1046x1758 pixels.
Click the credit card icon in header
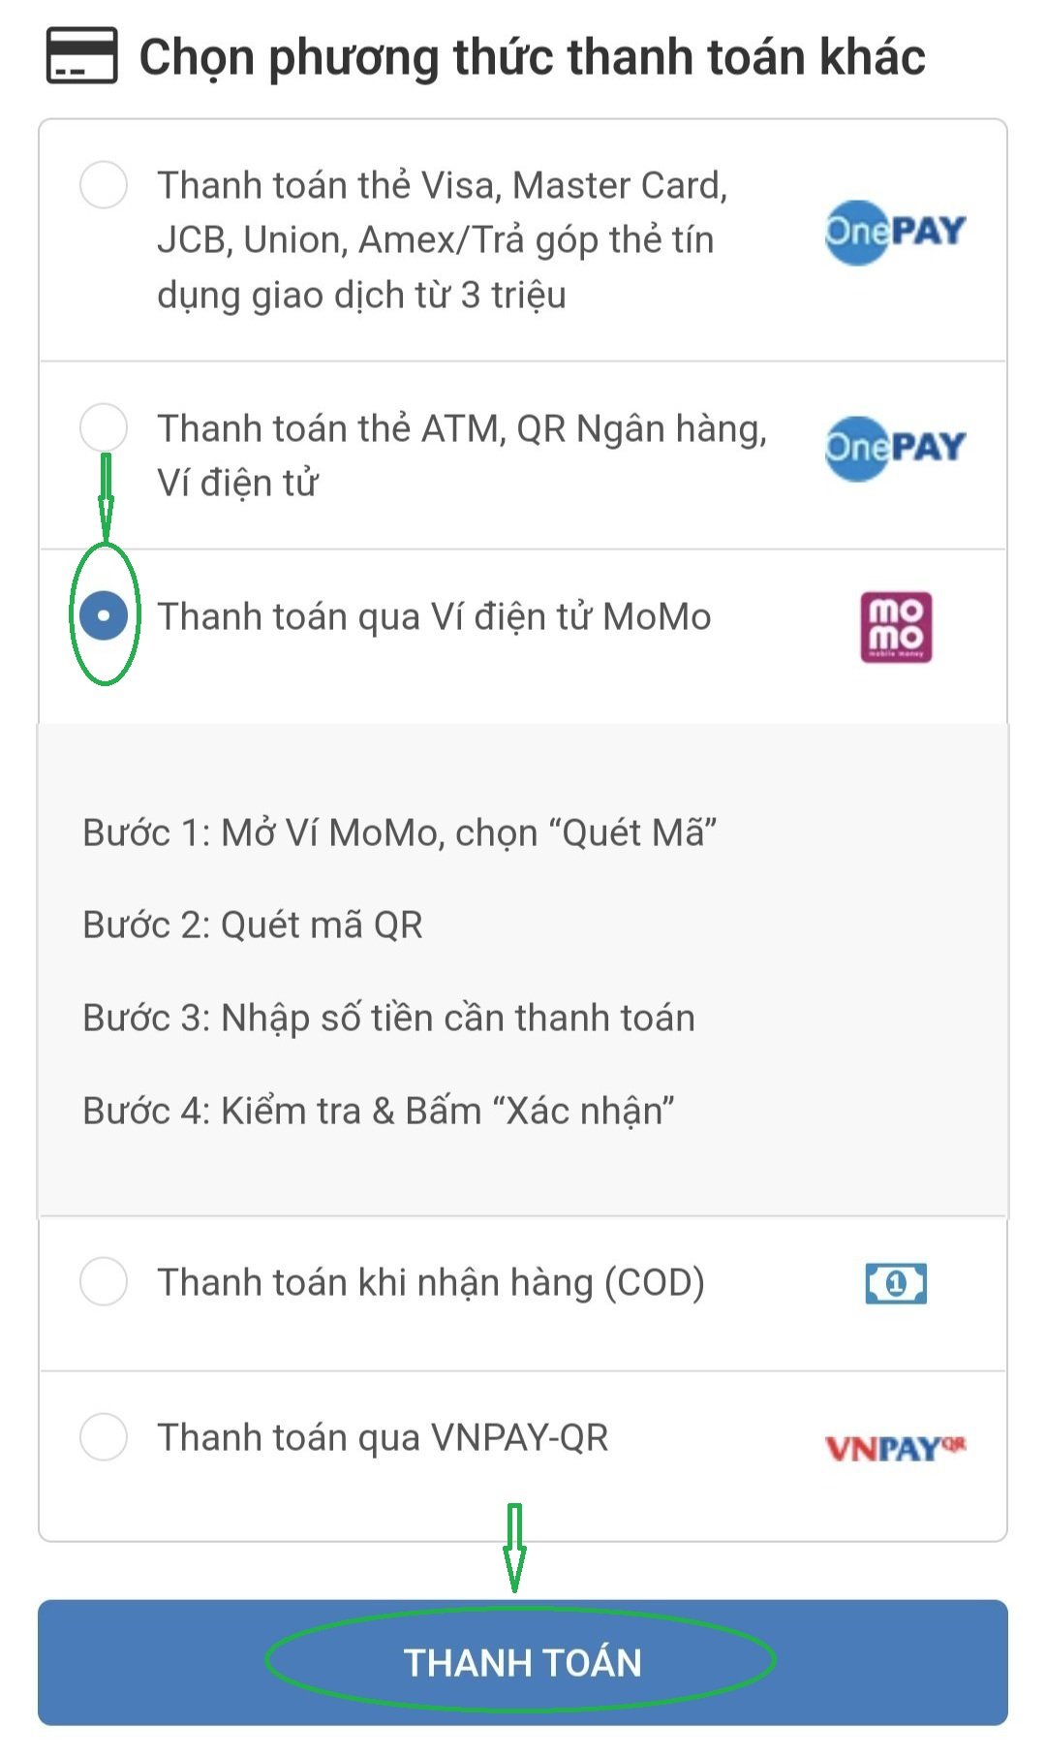(82, 56)
